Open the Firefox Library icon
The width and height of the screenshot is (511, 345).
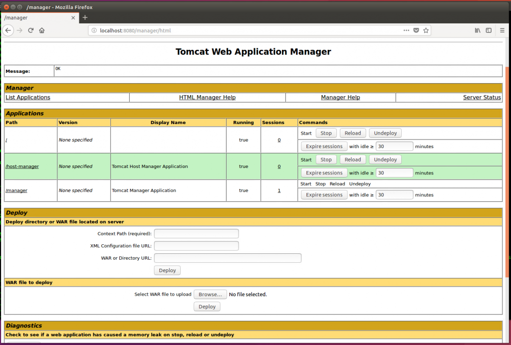[478, 30]
